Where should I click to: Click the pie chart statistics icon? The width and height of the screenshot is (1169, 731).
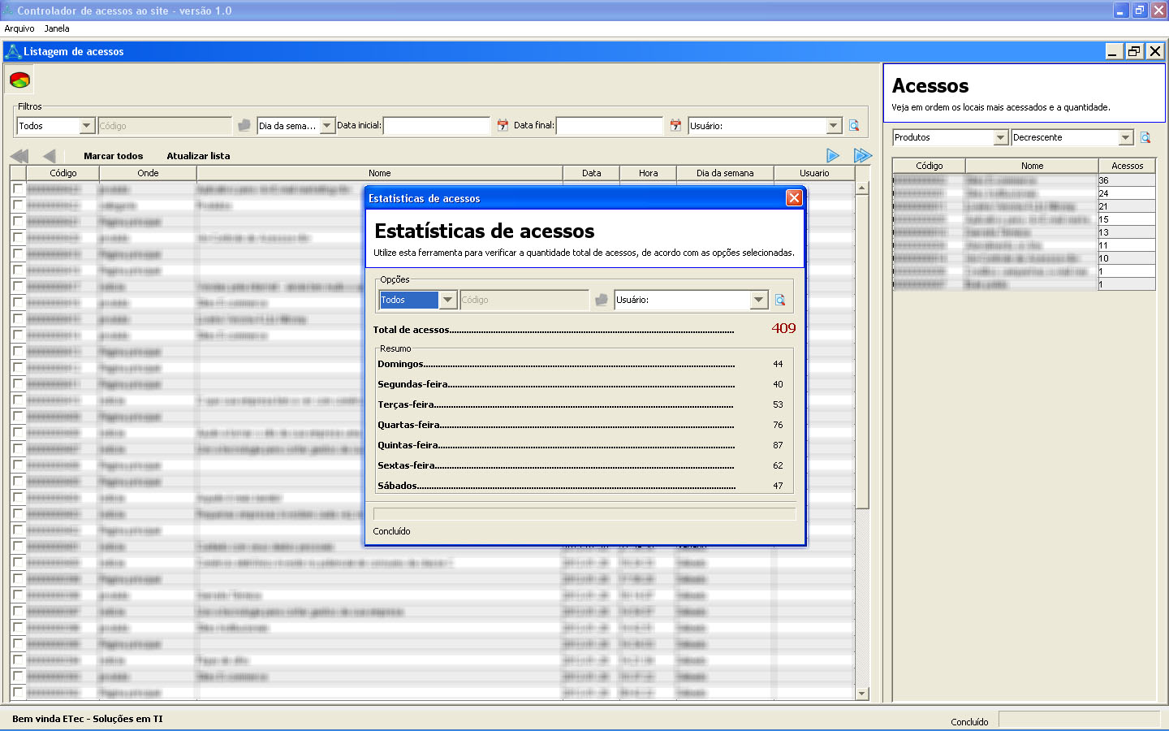click(x=19, y=80)
